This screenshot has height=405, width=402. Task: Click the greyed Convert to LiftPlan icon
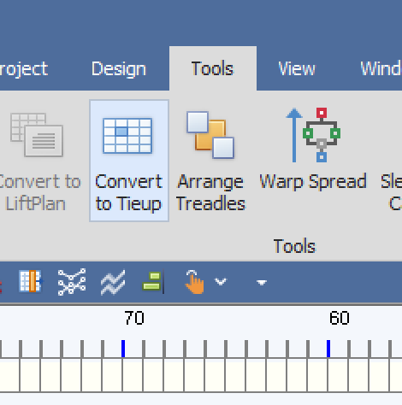tap(37, 135)
